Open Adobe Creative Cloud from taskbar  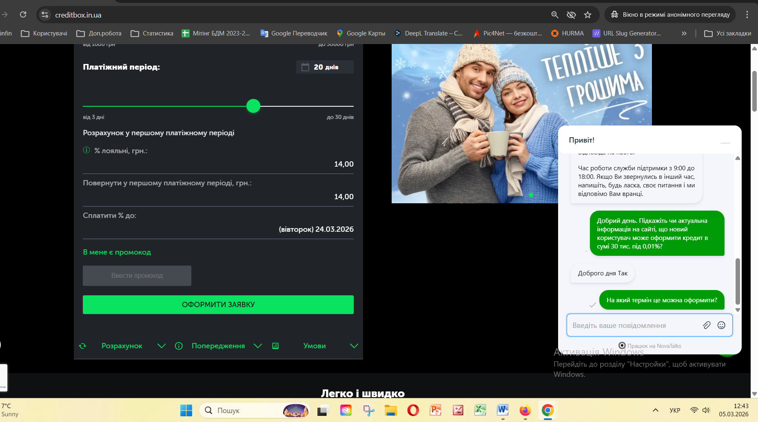click(346, 410)
